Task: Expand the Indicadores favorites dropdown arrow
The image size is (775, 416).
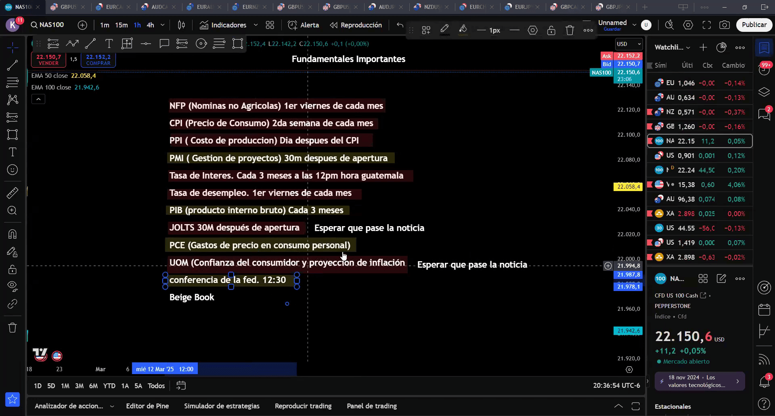Action: pos(256,25)
